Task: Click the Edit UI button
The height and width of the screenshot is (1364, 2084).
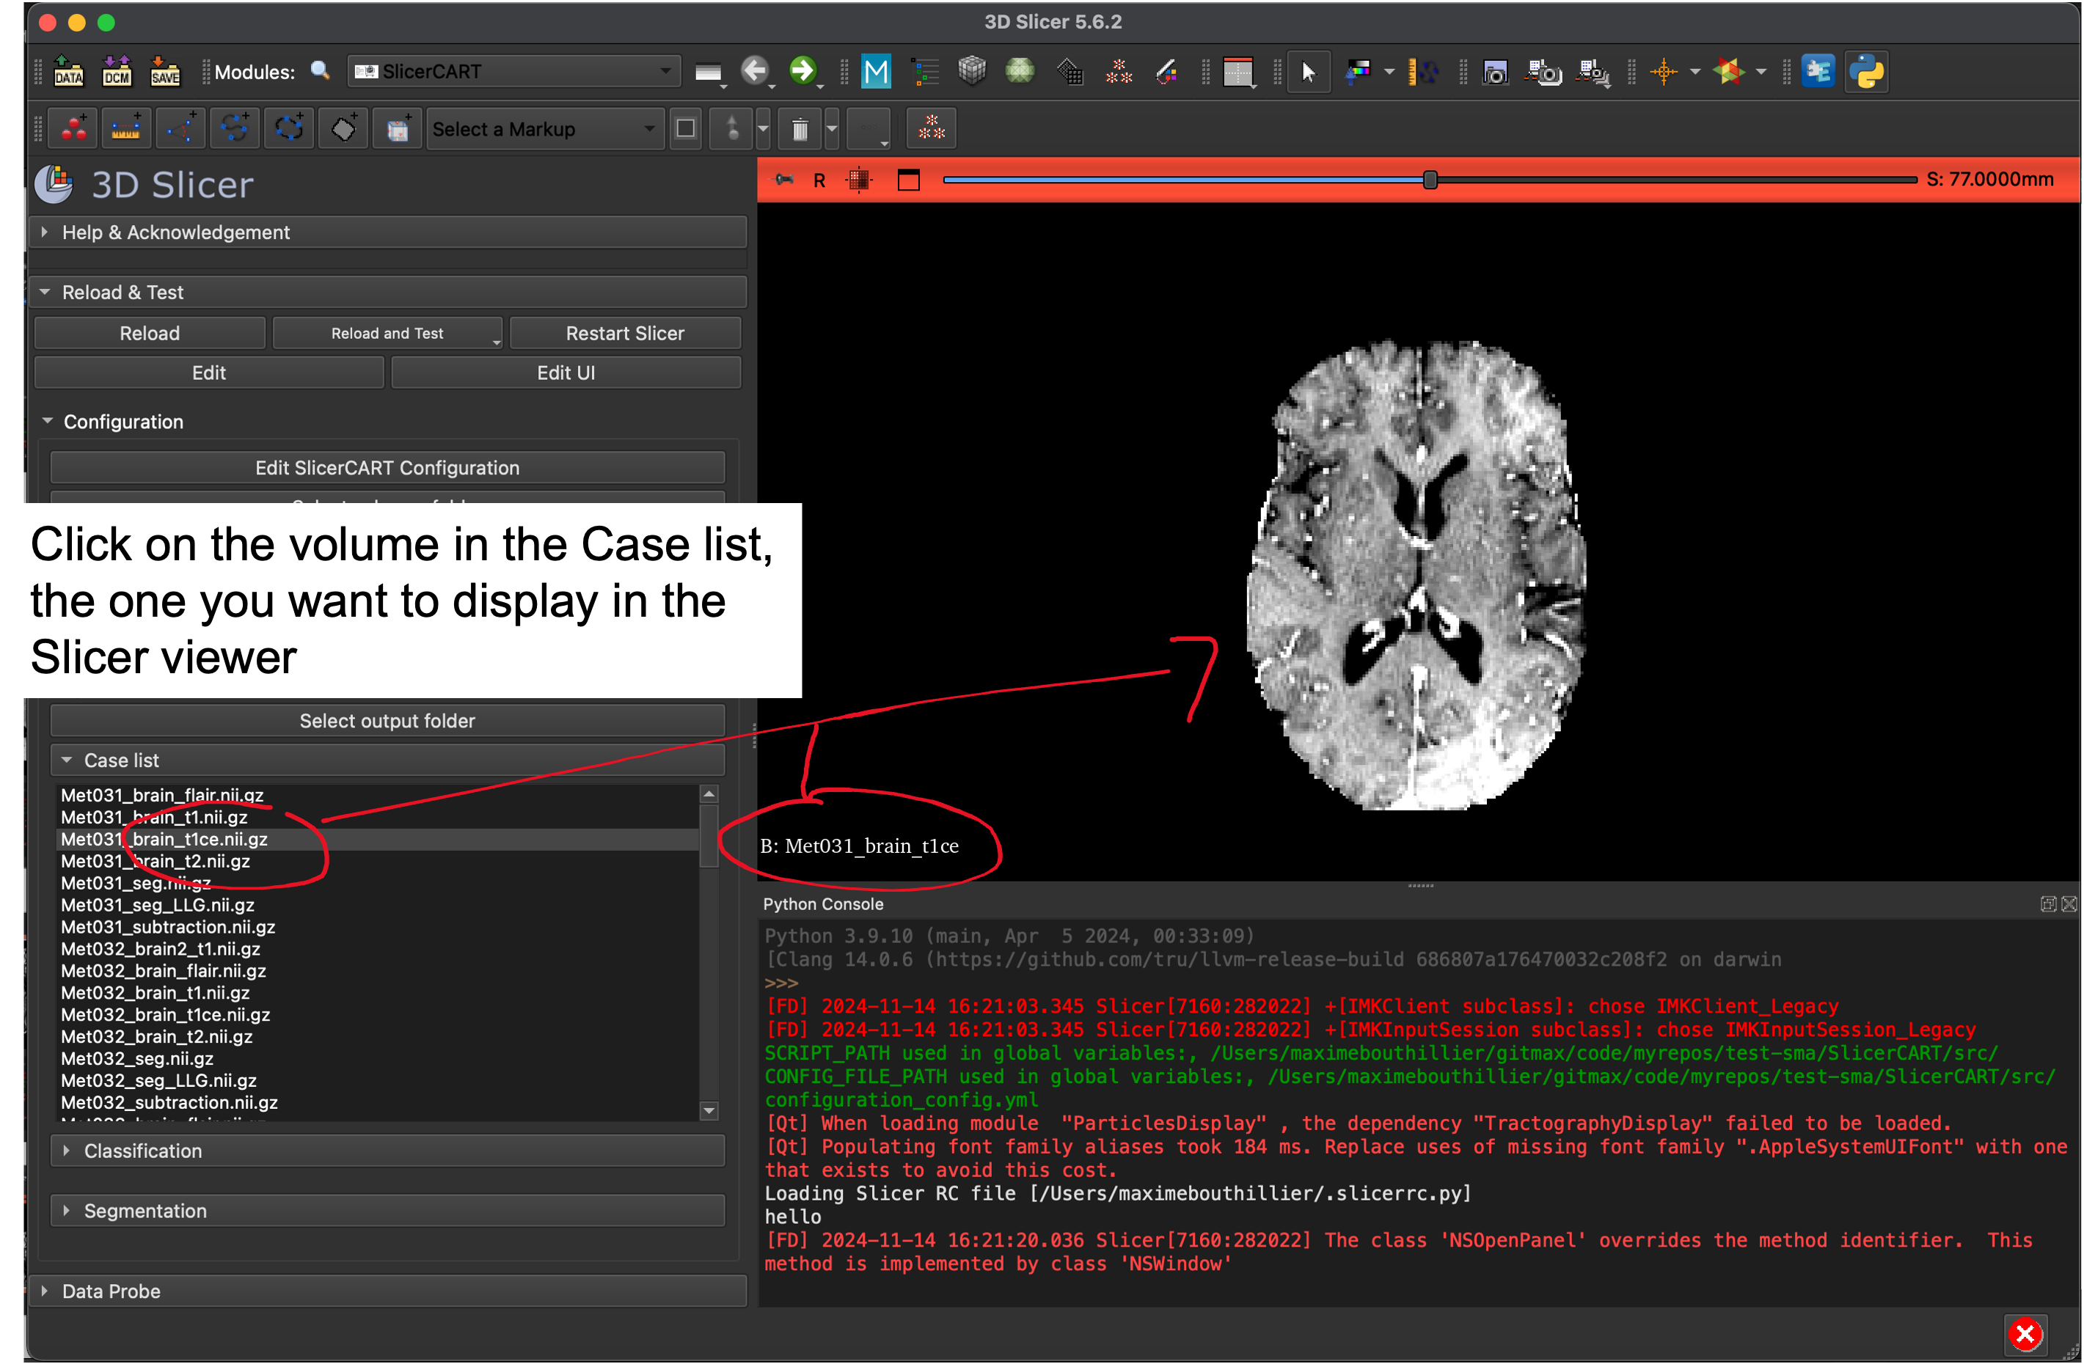Action: [x=566, y=372]
